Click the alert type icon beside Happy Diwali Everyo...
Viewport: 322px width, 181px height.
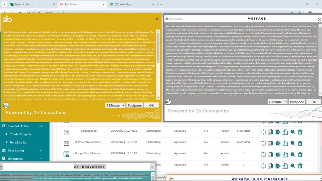pos(66,154)
